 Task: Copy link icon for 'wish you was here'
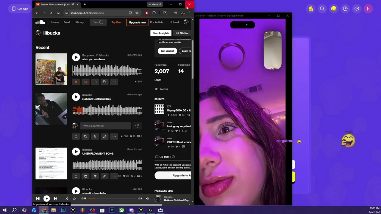(104, 82)
